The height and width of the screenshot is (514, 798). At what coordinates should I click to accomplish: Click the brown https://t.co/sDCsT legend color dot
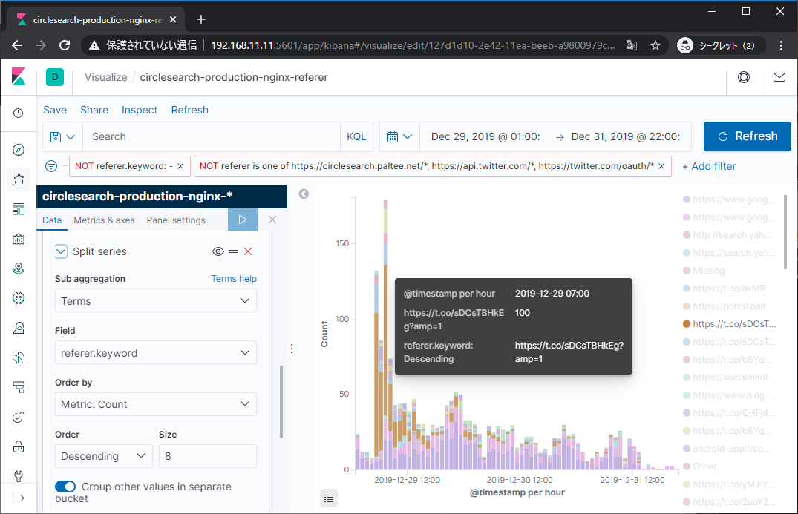687,324
